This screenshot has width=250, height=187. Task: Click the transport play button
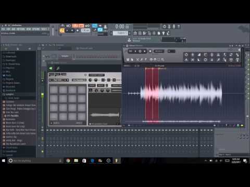point(67,31)
